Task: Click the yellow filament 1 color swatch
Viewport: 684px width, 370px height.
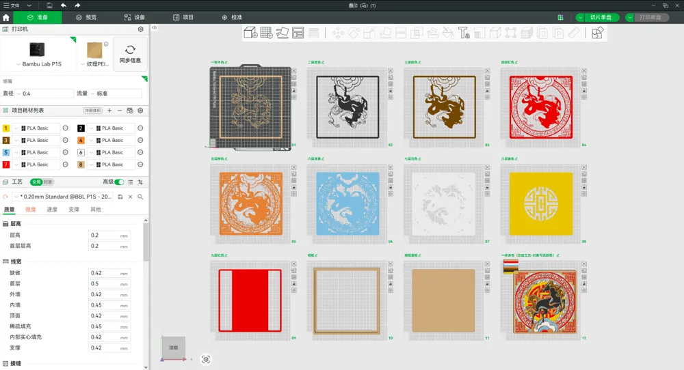Action: [5, 128]
